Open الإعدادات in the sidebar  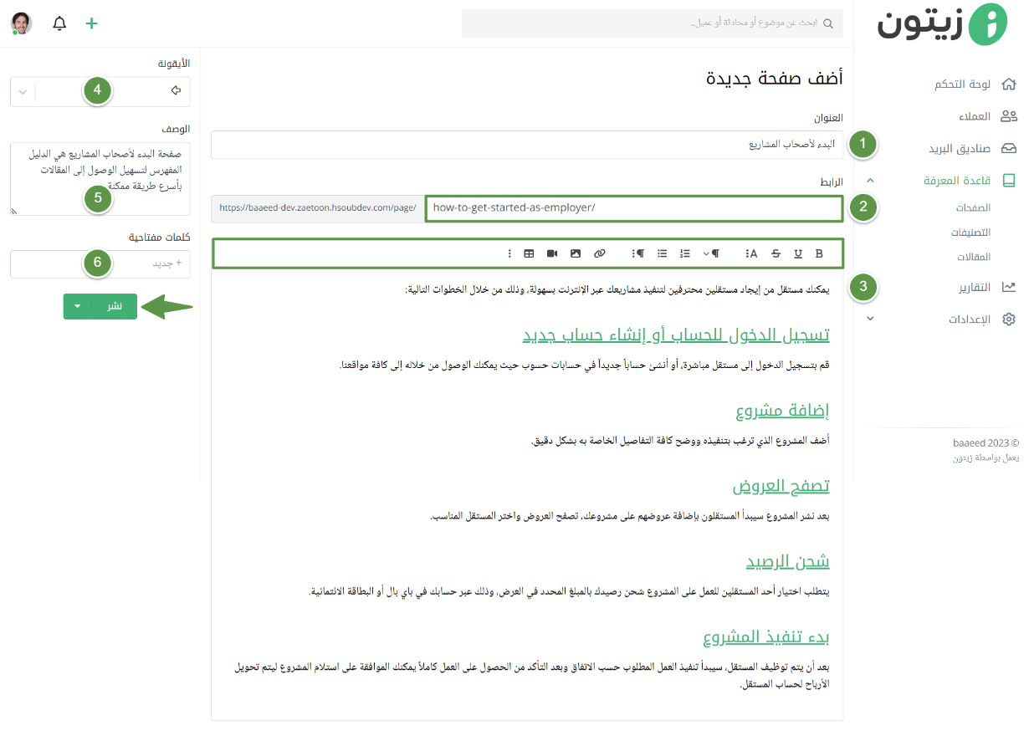click(970, 319)
